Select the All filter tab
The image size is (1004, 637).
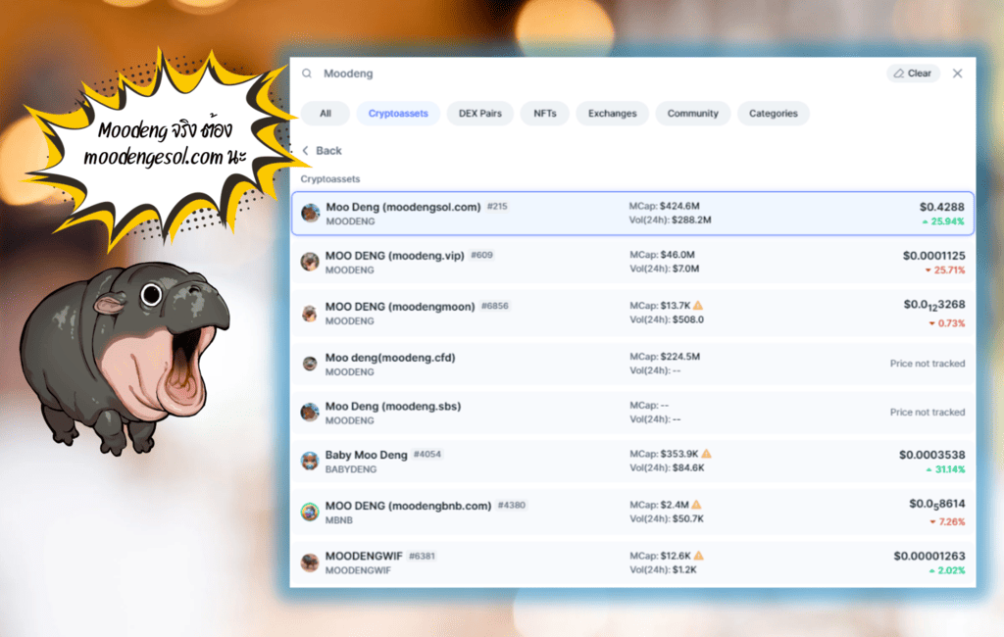(x=326, y=114)
